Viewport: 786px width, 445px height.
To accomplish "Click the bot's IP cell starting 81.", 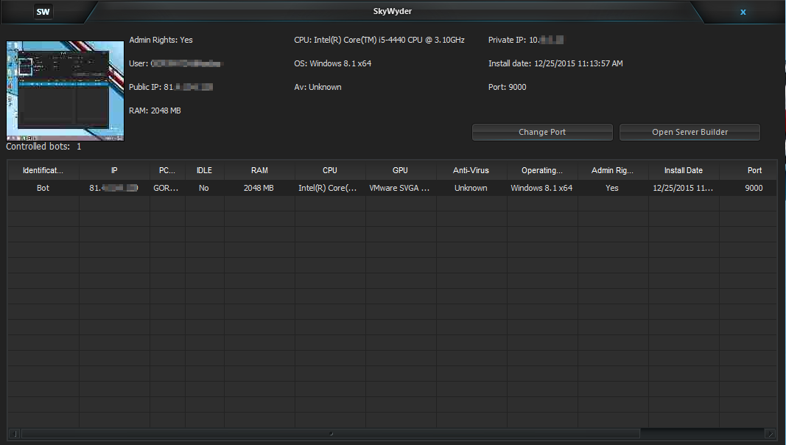I will point(113,188).
